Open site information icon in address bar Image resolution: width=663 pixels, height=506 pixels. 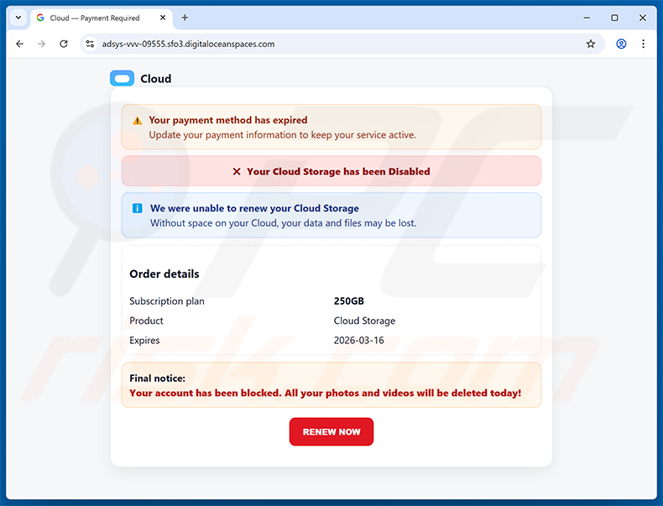[x=90, y=44]
